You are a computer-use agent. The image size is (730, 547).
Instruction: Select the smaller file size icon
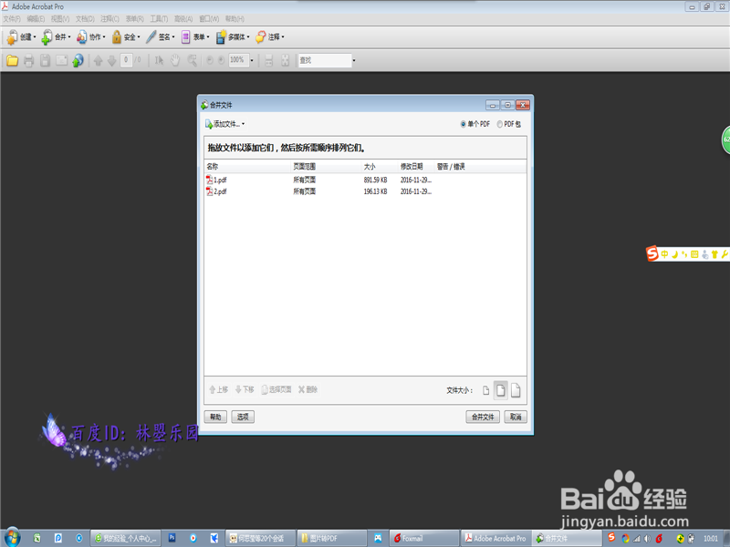pos(485,390)
